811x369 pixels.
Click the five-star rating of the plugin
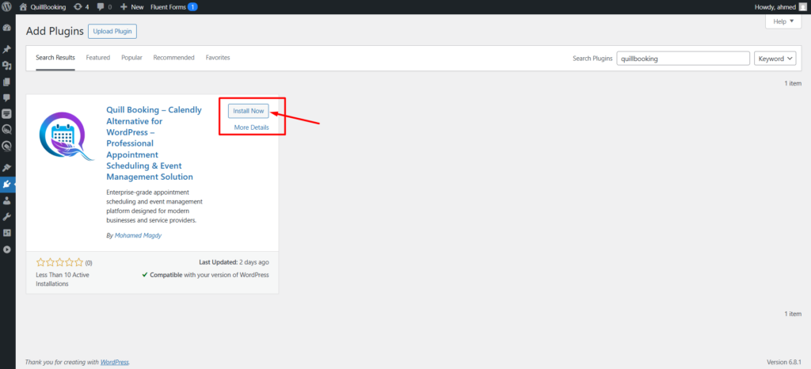coord(59,263)
